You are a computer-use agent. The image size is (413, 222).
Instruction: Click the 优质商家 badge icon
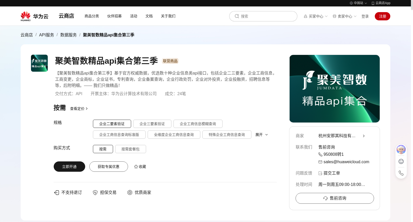point(130,193)
